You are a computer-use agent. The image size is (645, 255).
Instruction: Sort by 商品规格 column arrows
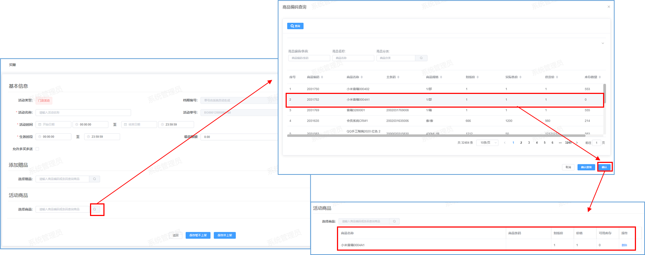pos(441,77)
